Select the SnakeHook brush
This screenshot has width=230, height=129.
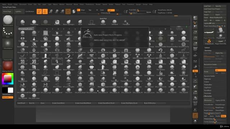click(172, 73)
